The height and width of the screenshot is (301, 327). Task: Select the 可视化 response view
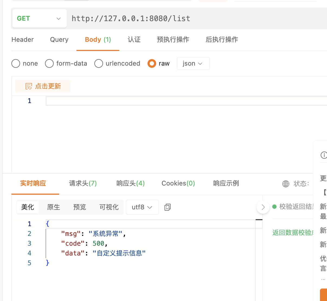[109, 207]
